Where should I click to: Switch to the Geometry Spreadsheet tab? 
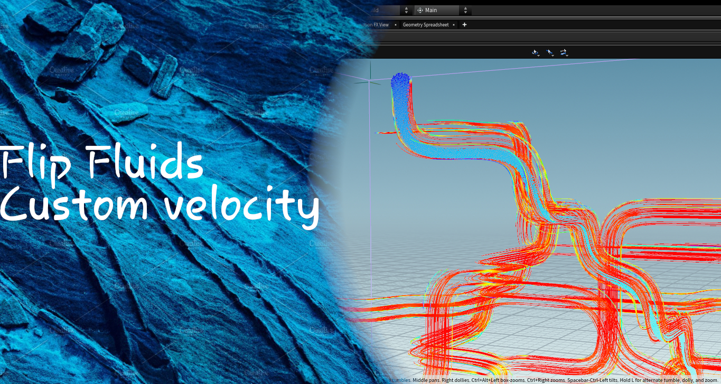point(426,24)
